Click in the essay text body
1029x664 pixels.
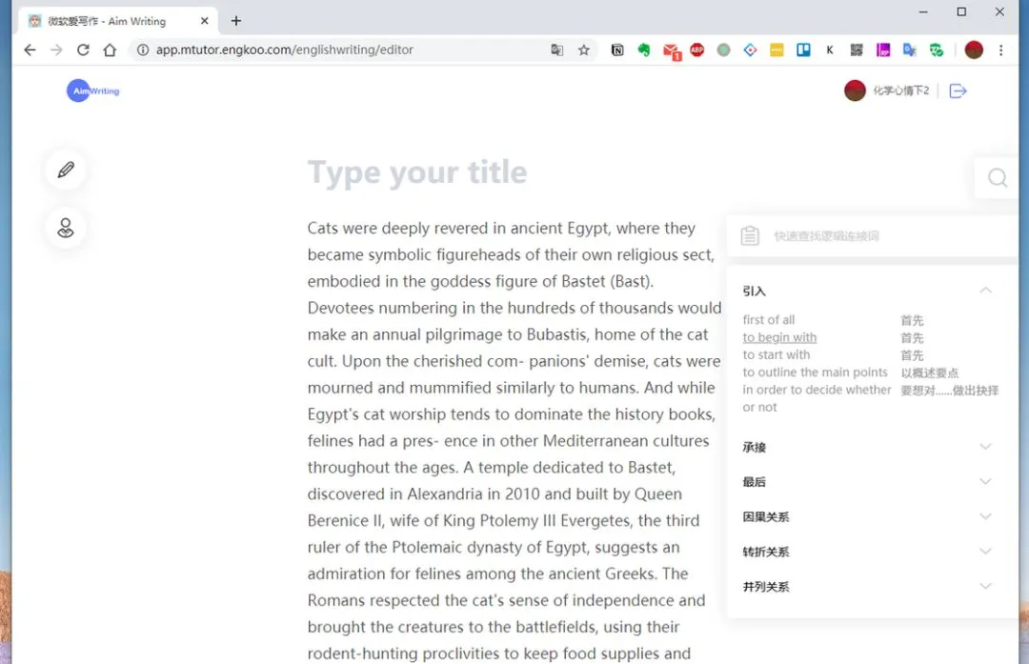(x=514, y=440)
